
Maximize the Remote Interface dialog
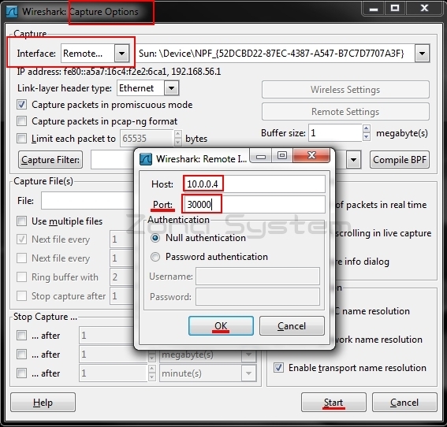pyautogui.click(x=282, y=155)
